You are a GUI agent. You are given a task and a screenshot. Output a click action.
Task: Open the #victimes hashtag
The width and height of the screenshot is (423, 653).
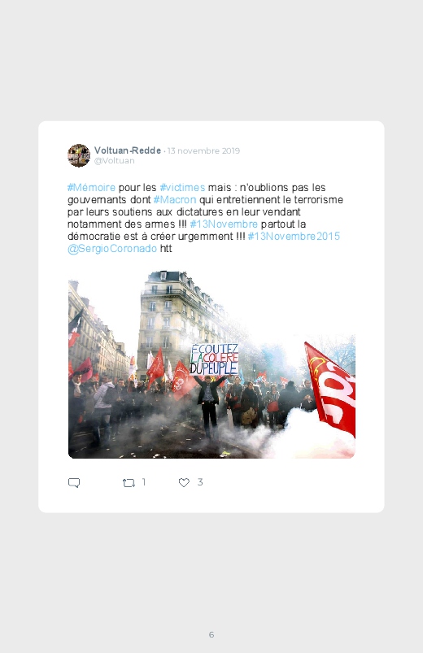click(x=182, y=187)
